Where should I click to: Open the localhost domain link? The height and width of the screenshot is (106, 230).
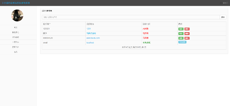[x=90, y=43]
